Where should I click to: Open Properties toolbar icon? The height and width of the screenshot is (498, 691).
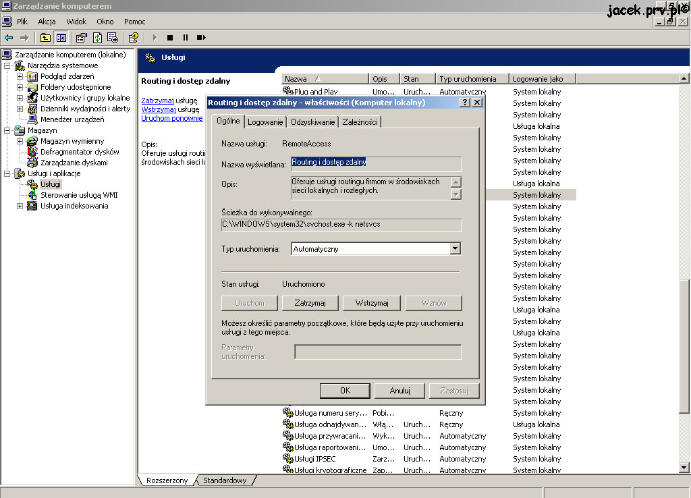(x=81, y=38)
